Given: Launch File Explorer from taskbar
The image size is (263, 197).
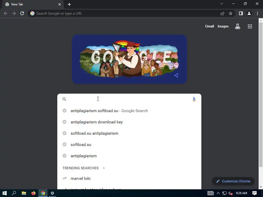Looking at the screenshot, I should [x=24, y=193].
